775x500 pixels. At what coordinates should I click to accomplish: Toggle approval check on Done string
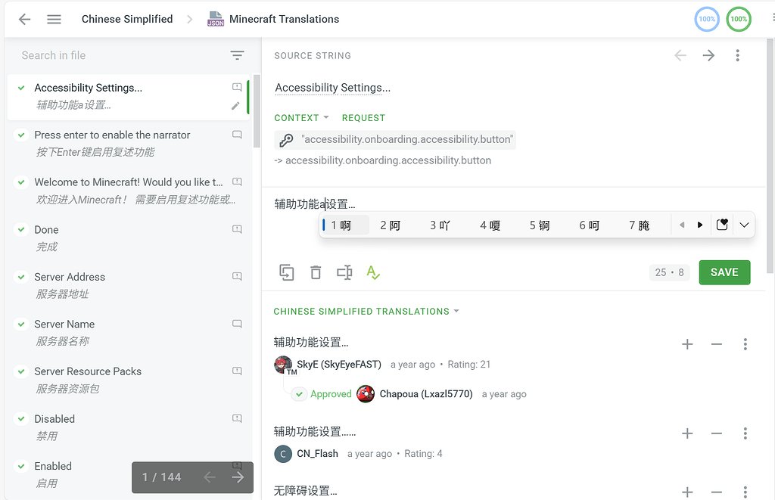coord(21,230)
